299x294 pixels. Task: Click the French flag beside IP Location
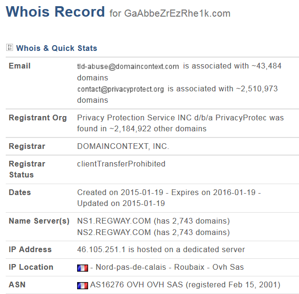point(82,268)
